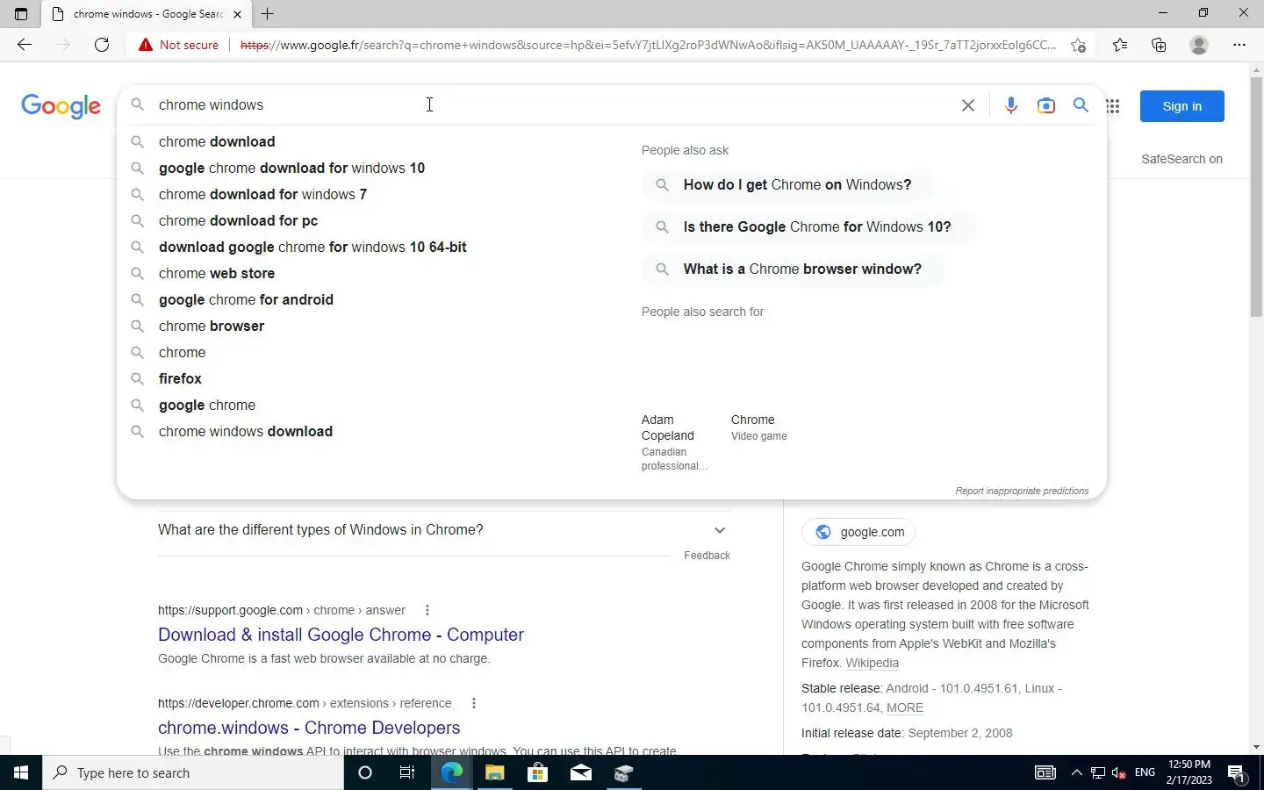Open the Google apps grid
The width and height of the screenshot is (1264, 790).
tap(1113, 106)
